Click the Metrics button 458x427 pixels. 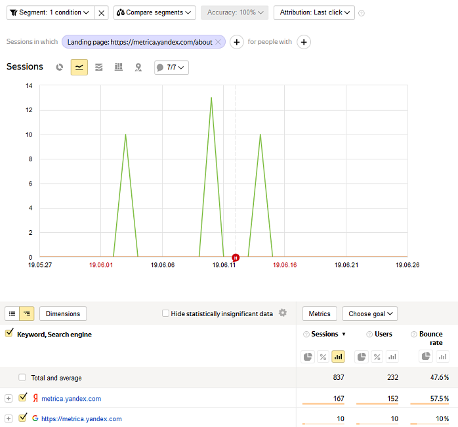click(x=320, y=314)
